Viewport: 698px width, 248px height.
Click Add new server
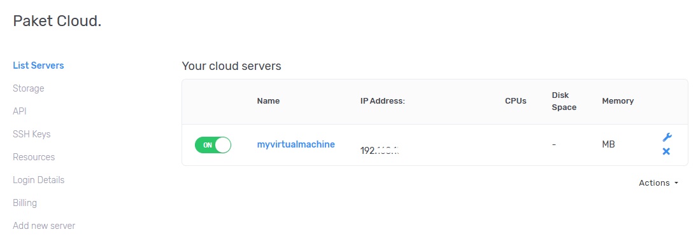pyautogui.click(x=44, y=226)
